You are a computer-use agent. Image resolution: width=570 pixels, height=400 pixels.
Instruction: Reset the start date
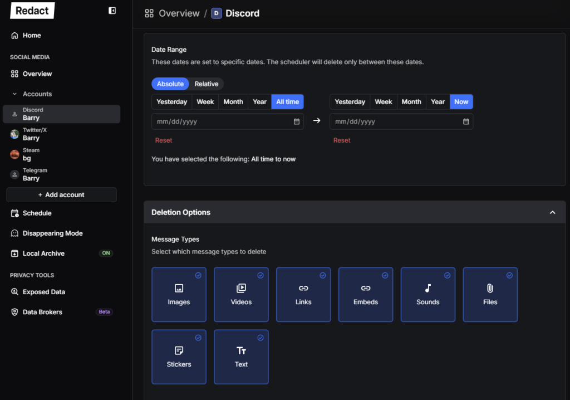coord(164,140)
